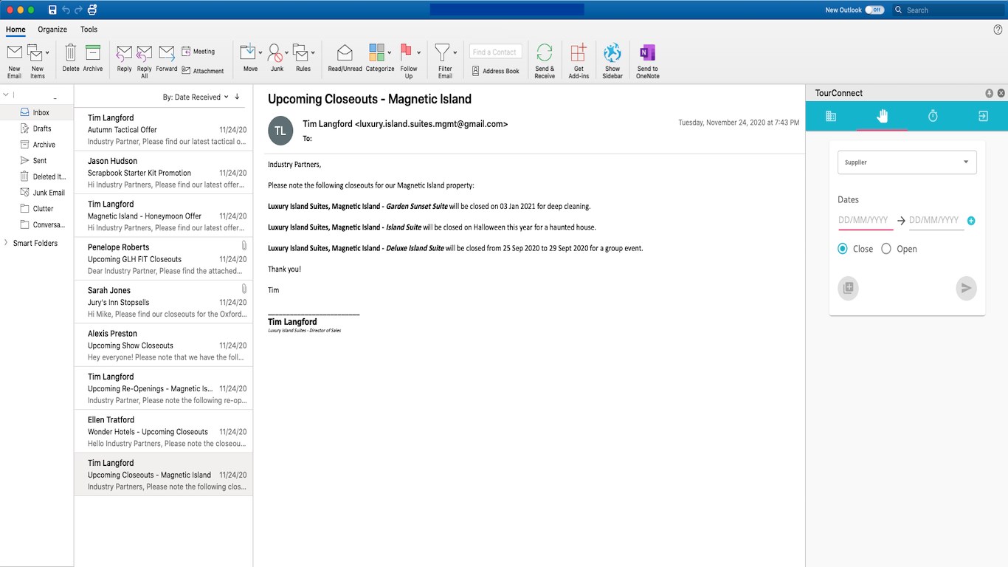This screenshot has height=567, width=1008.
Task: Open Alexis Preston's Upcoming Show Closeouts email
Action: click(x=164, y=346)
